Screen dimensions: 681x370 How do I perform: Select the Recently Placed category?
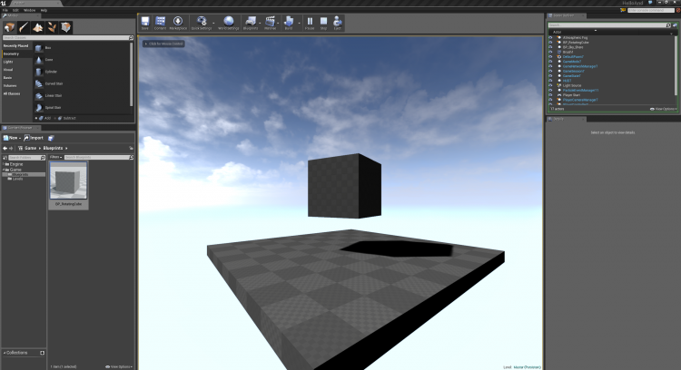tap(17, 46)
